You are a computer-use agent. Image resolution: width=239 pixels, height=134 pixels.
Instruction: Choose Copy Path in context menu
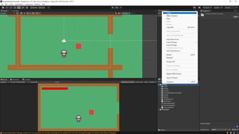click(180, 27)
